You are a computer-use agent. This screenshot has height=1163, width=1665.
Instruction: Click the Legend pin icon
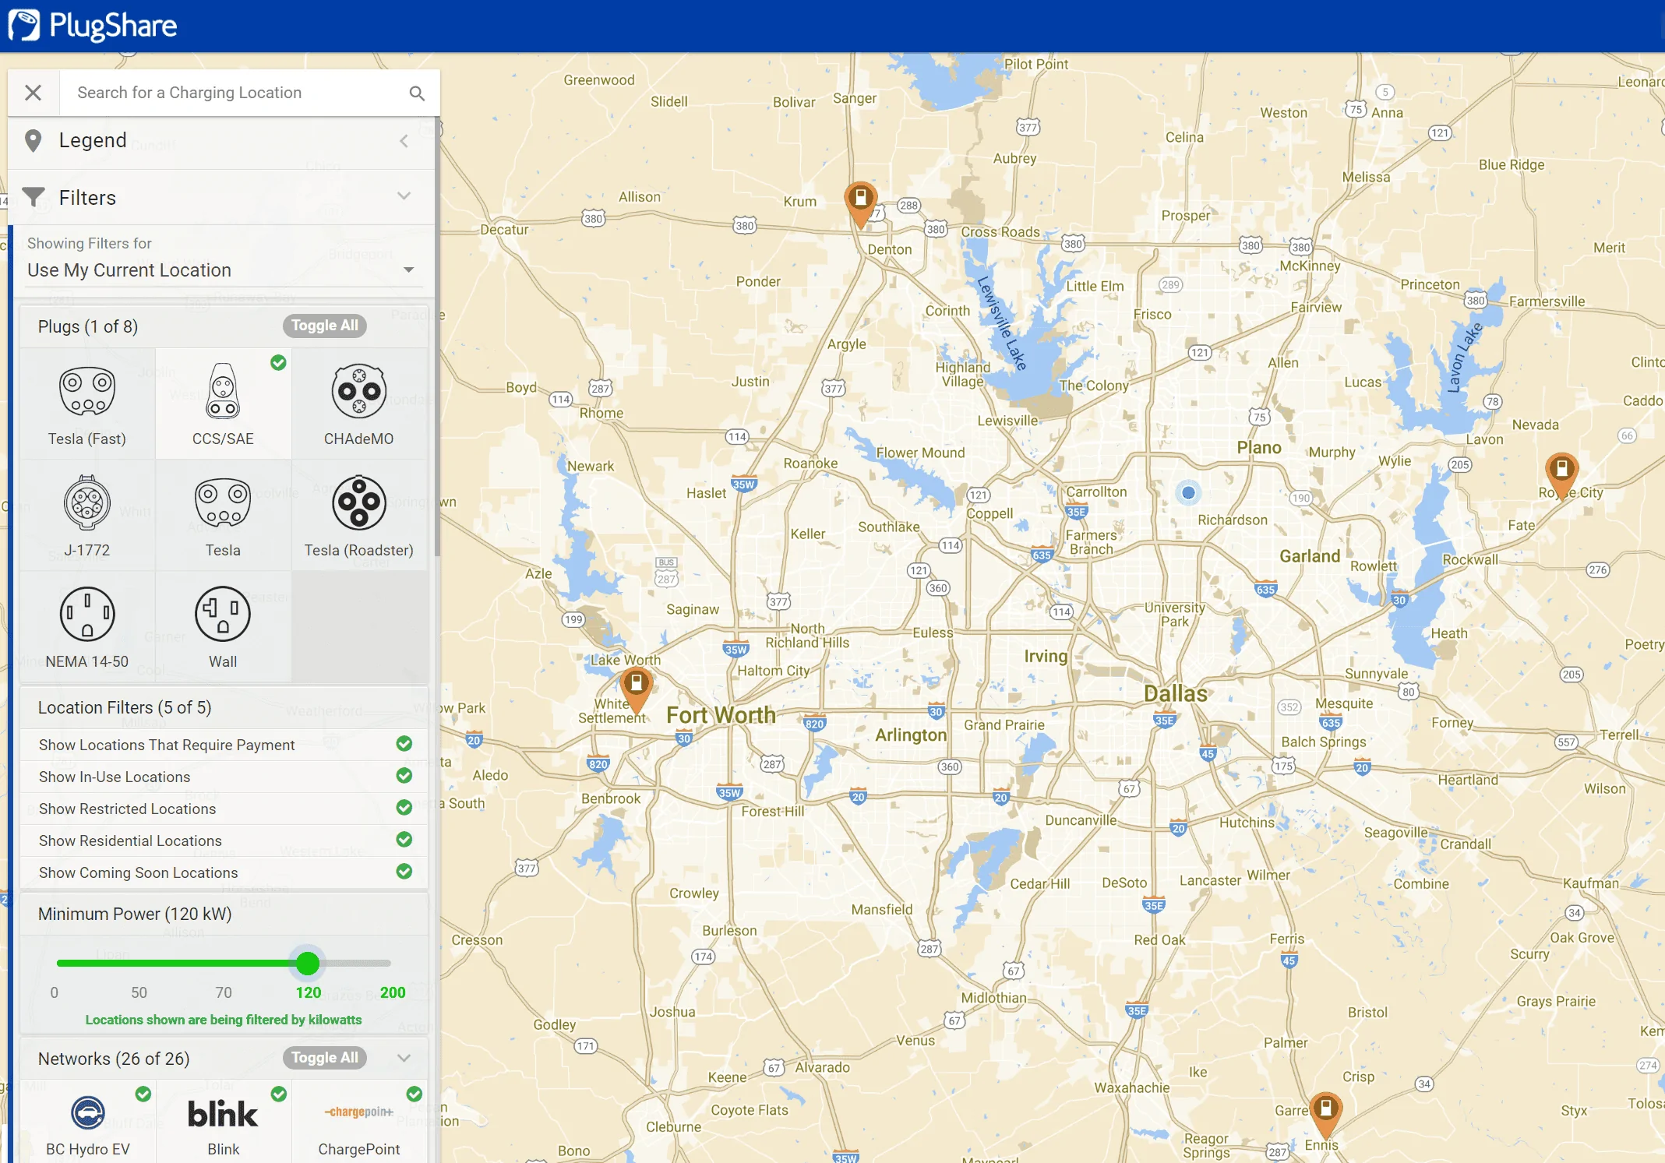pos(33,141)
